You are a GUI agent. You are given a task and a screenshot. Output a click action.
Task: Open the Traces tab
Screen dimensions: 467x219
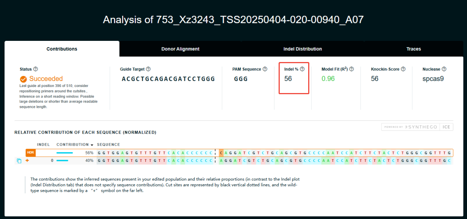(414, 49)
